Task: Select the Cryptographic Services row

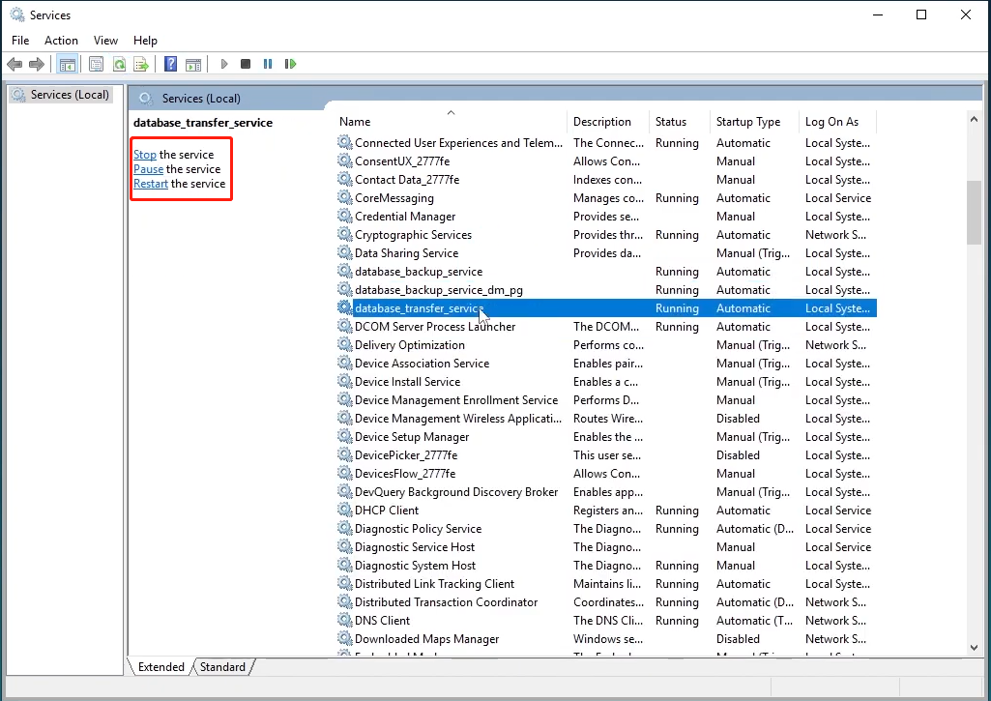Action: pyautogui.click(x=606, y=235)
